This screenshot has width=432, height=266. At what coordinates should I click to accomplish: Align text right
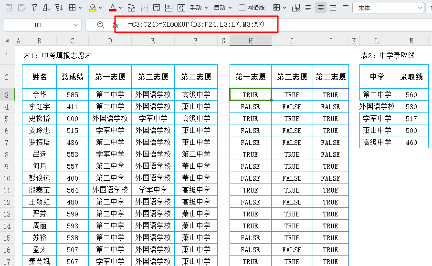[x=333, y=8]
